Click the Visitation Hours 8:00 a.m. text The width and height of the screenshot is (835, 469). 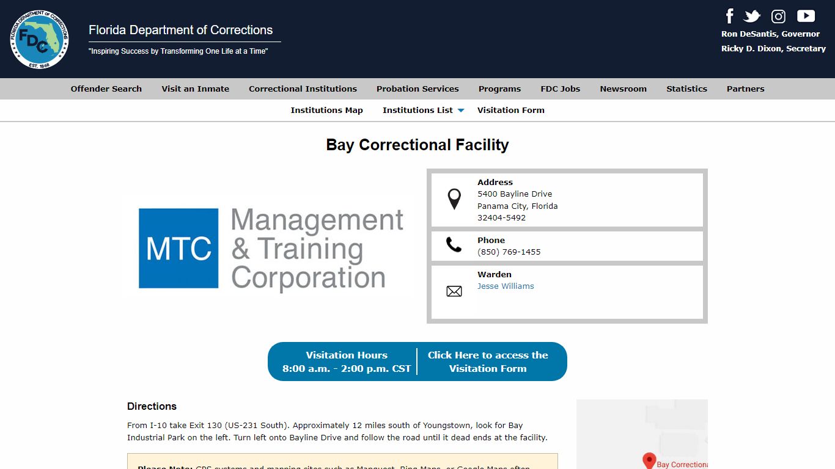coord(347,362)
